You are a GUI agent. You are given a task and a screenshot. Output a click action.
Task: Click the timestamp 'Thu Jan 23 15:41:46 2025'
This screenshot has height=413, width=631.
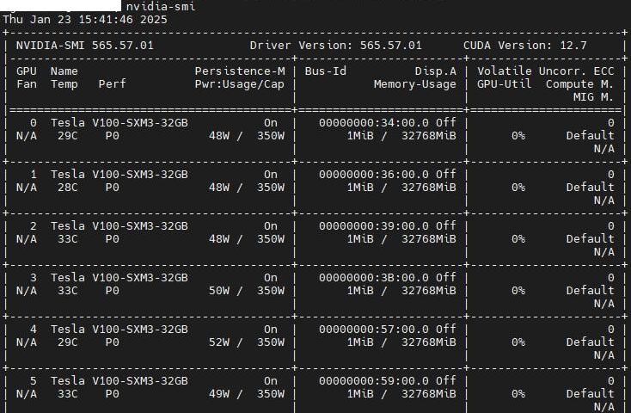(x=85, y=19)
